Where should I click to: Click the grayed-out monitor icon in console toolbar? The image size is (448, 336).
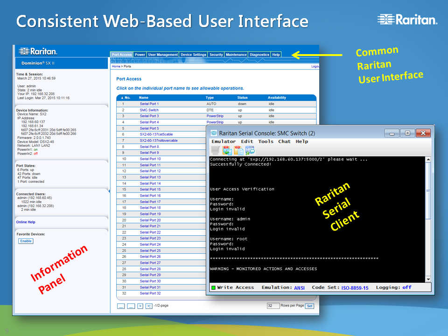(215, 150)
